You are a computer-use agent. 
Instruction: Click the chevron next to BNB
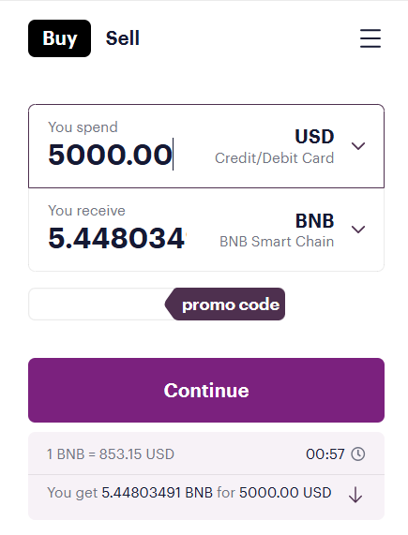[358, 230]
